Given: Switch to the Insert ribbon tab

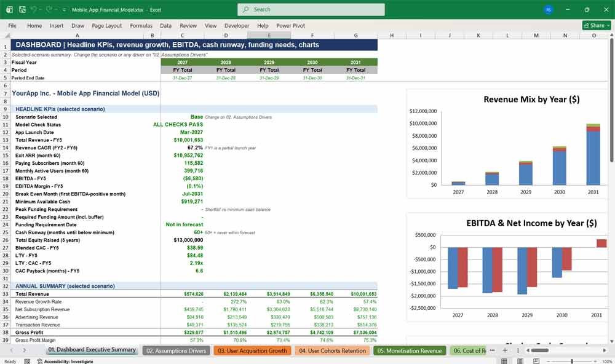Looking at the screenshot, I should (57, 25).
